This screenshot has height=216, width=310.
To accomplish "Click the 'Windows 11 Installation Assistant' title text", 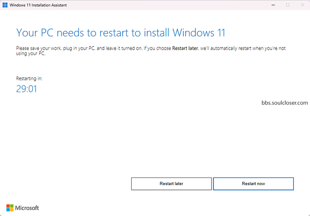I will point(38,5).
